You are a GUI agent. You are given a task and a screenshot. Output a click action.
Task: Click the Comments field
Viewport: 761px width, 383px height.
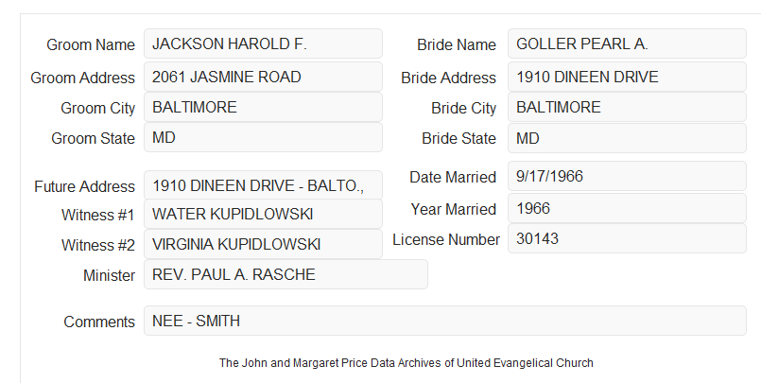tap(445, 321)
